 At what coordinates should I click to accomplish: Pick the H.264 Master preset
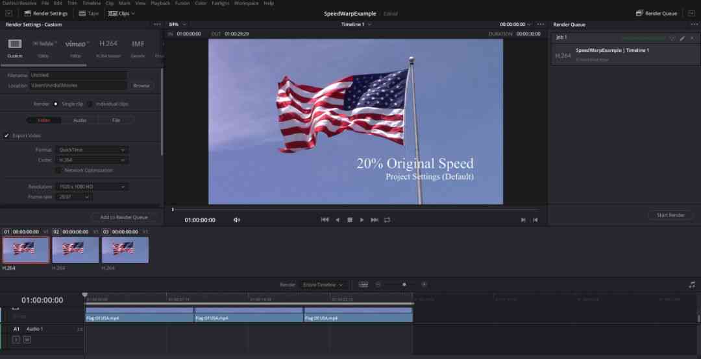[x=108, y=44]
